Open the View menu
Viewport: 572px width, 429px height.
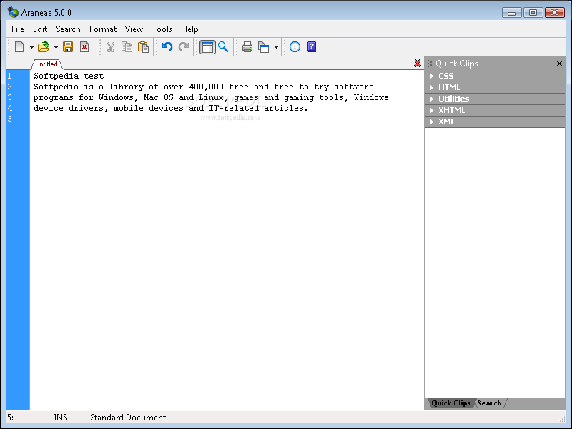[x=134, y=29]
